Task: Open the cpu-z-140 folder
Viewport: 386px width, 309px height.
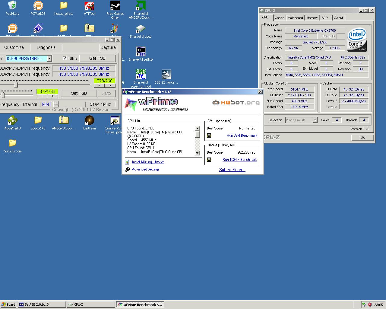Action: point(38,120)
